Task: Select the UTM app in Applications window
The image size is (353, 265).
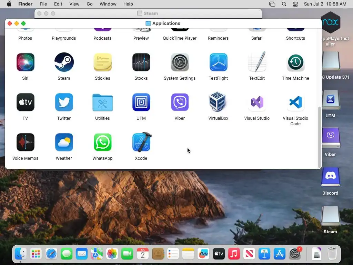Action: point(141,102)
